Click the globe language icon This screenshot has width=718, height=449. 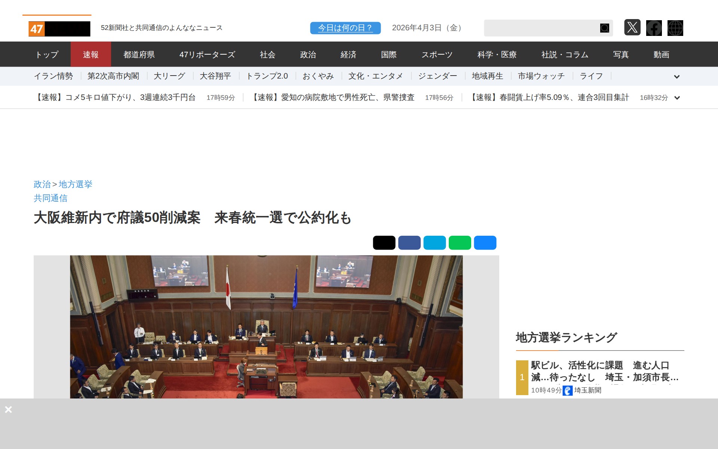[x=675, y=28]
